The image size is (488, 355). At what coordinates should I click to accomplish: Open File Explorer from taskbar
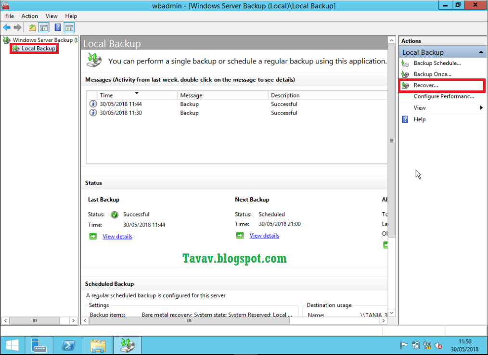pyautogui.click(x=98, y=345)
